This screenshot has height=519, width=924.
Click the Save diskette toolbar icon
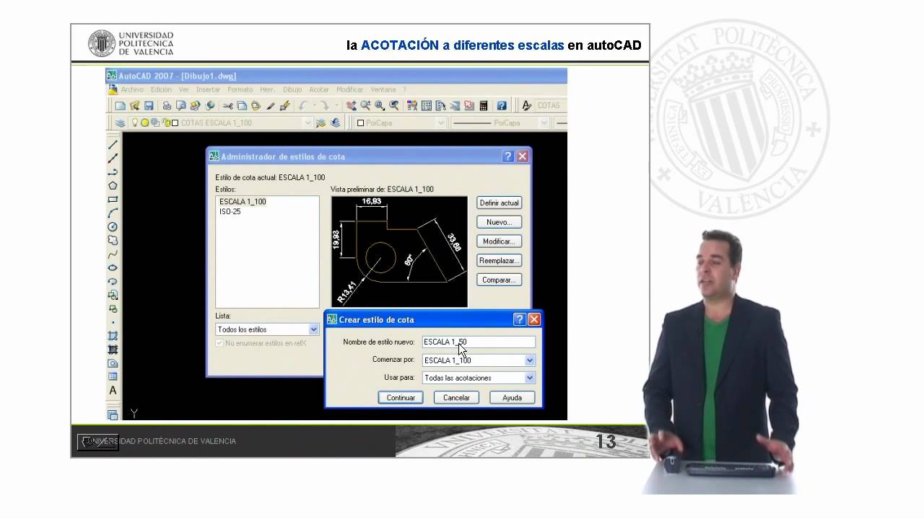click(x=149, y=105)
